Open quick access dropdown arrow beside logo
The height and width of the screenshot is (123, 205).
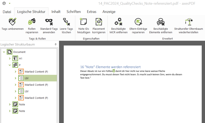click(9, 3)
